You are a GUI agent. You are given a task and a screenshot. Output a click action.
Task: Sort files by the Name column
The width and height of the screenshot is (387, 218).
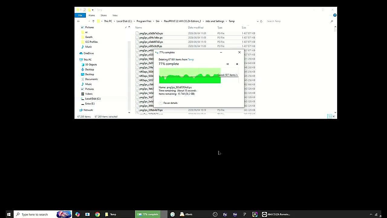pos(138,28)
